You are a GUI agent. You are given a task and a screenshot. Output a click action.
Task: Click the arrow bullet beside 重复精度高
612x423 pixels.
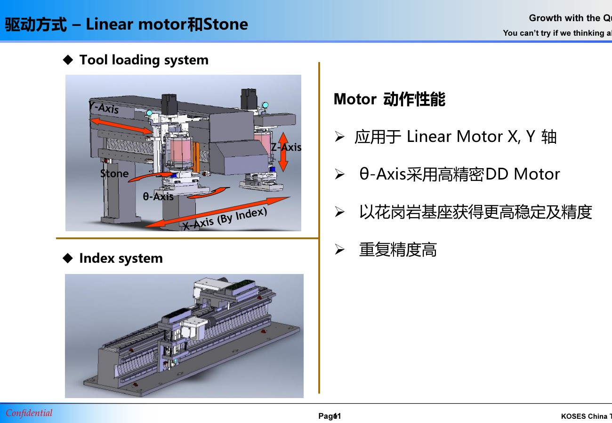tap(340, 250)
